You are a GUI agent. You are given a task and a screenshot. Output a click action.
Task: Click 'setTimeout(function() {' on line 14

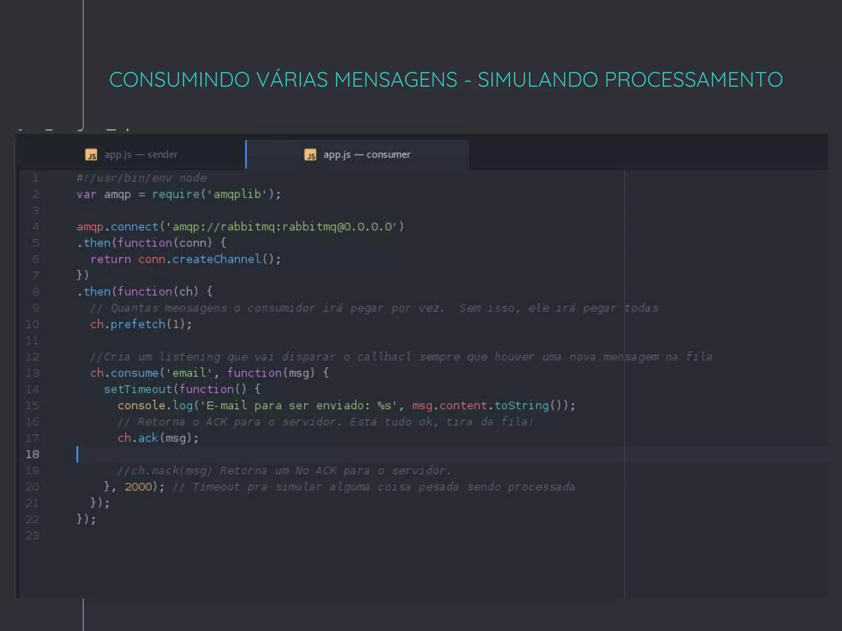[182, 389]
